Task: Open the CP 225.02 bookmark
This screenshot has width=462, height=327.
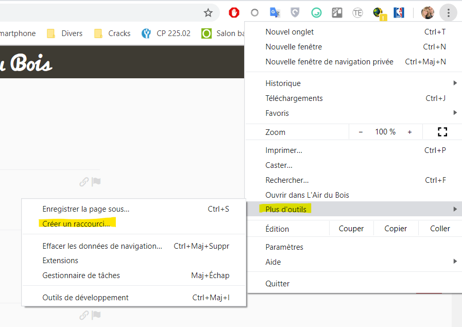Action: pyautogui.click(x=166, y=33)
